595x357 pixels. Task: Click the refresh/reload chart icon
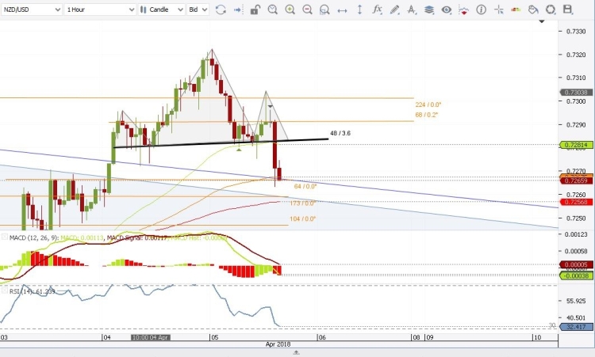coord(221,9)
